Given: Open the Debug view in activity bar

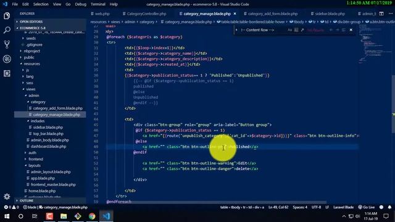Looking at the screenshot, I should click(7, 59).
